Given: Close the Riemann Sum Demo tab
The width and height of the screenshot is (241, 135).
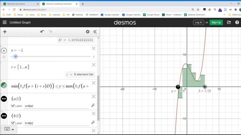Looking at the screenshot, I should click(38, 4).
